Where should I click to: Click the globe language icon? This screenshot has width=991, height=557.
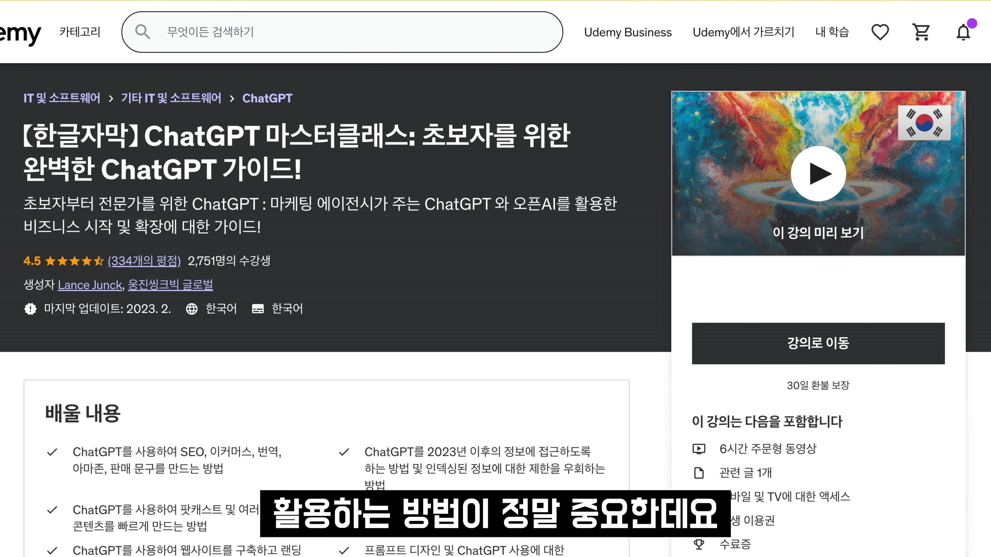[192, 309]
